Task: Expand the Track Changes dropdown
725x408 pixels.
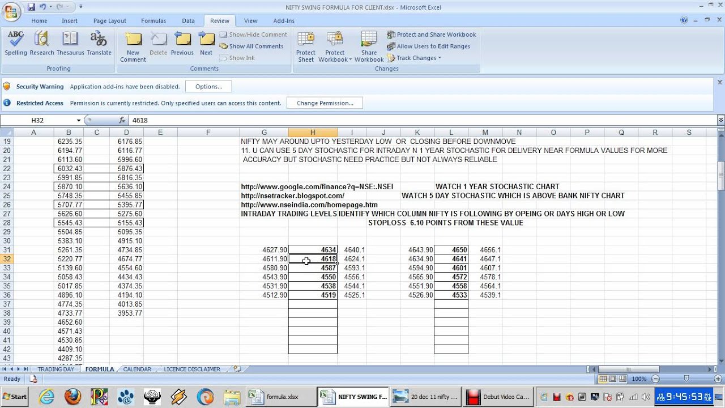Action: tap(414, 58)
